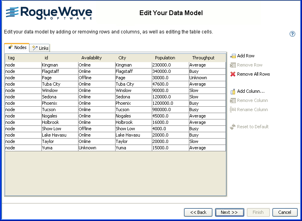Select the Phoenix population cell 1200000.0
This screenshot has height=221, width=302.
click(x=170, y=104)
